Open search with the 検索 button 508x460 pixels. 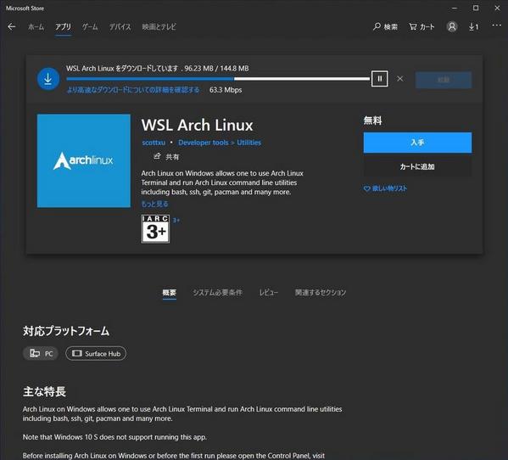tap(385, 26)
